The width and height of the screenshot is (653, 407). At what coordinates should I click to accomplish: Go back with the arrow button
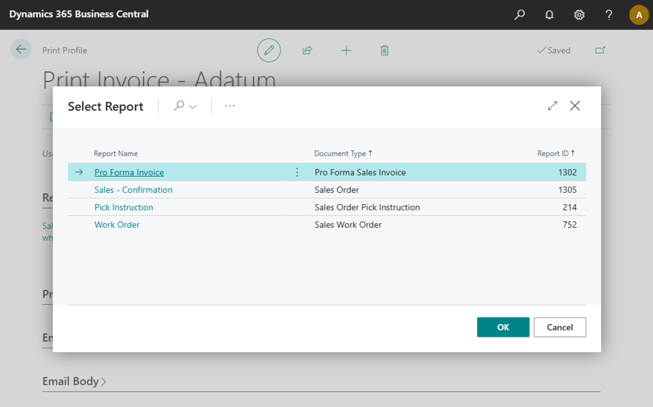(x=21, y=49)
